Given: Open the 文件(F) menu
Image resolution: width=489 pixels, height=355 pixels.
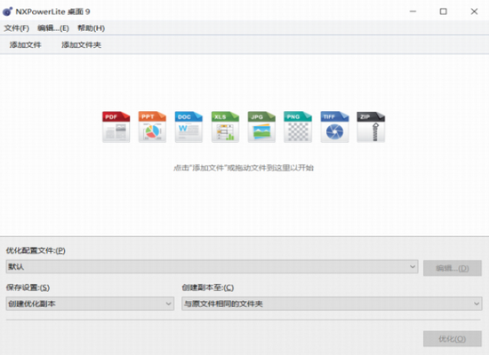Looking at the screenshot, I should point(17,28).
